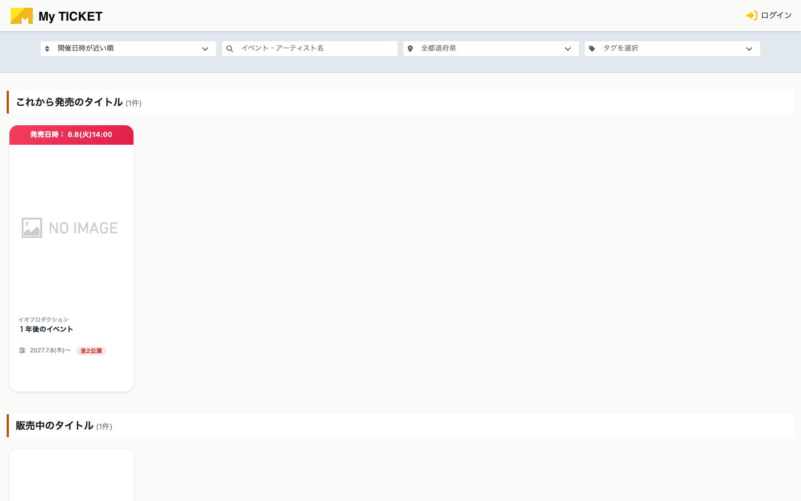Click the 2027.7.8(木)〜 date text
Image resolution: width=801 pixels, height=501 pixels.
(50, 351)
